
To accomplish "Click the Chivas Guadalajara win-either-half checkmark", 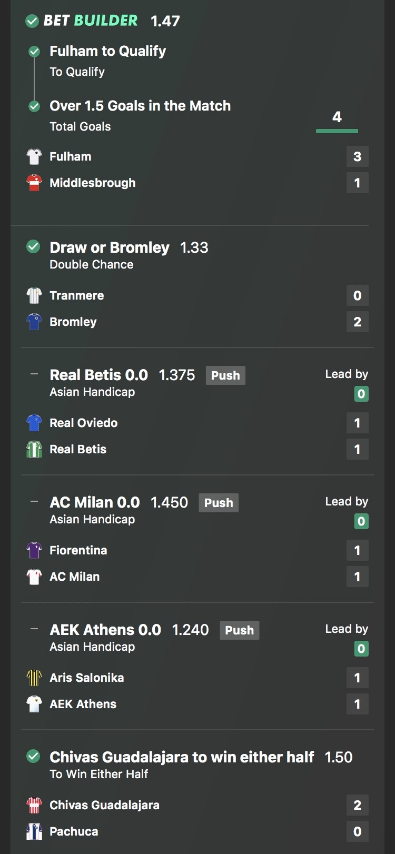I will pos(33,756).
